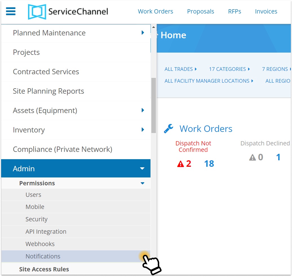Open Security under Permissions
Image resolution: width=292 pixels, height=277 pixels.
76,219
